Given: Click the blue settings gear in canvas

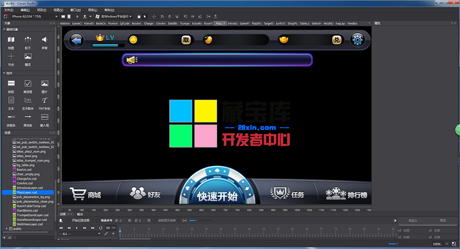Looking at the screenshot, I should pyautogui.click(x=357, y=40).
